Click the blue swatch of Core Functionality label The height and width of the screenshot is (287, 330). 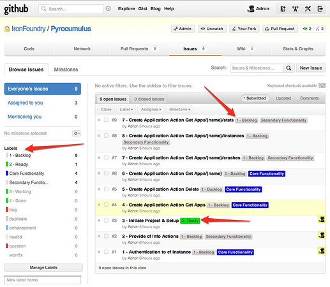pos(7,173)
